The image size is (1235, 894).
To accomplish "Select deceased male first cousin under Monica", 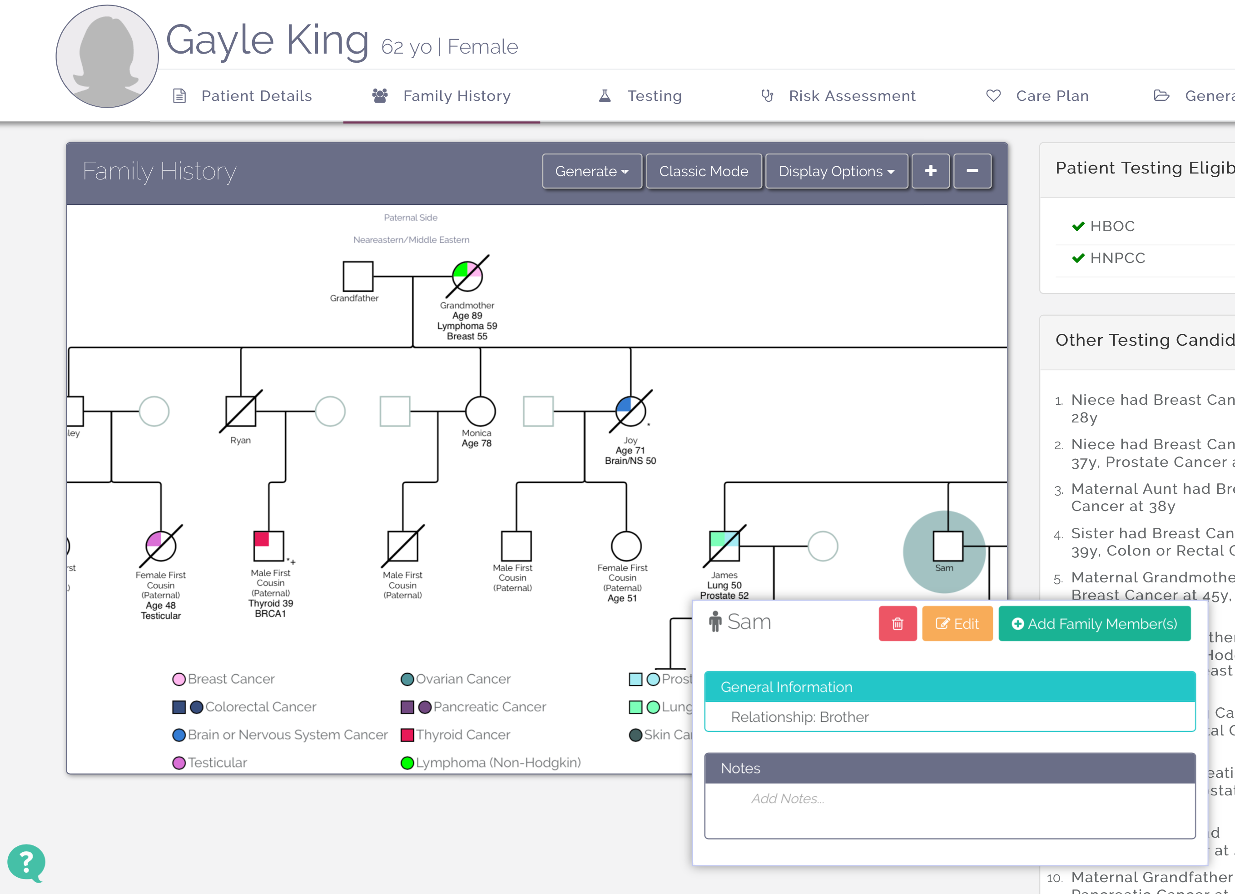I will [x=402, y=546].
